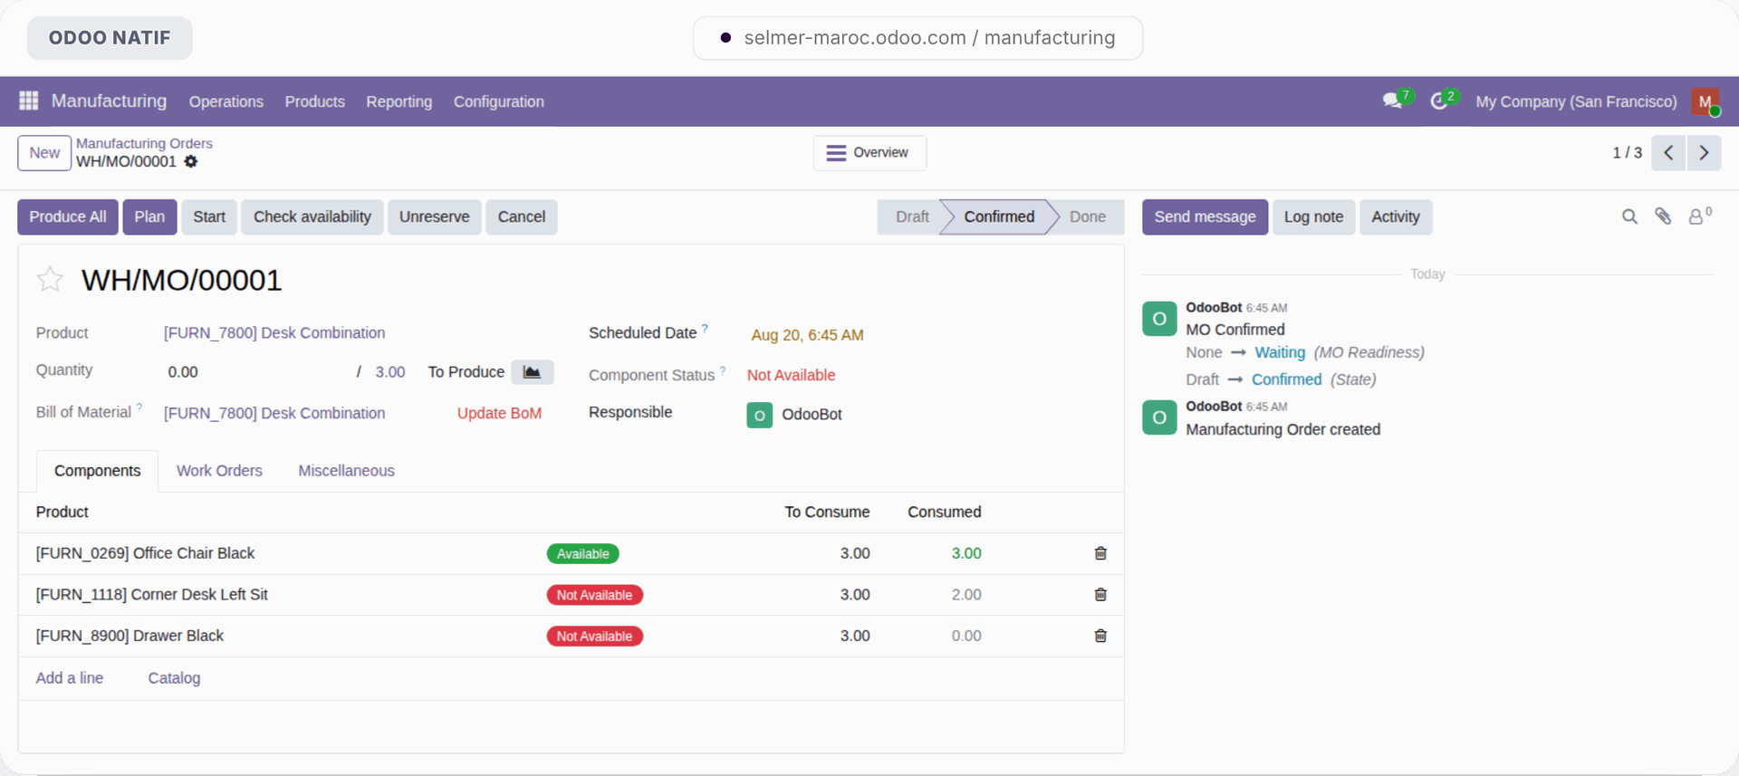The width and height of the screenshot is (1739, 776).
Task: Open the followers icon in chatter
Action: pyautogui.click(x=1699, y=216)
